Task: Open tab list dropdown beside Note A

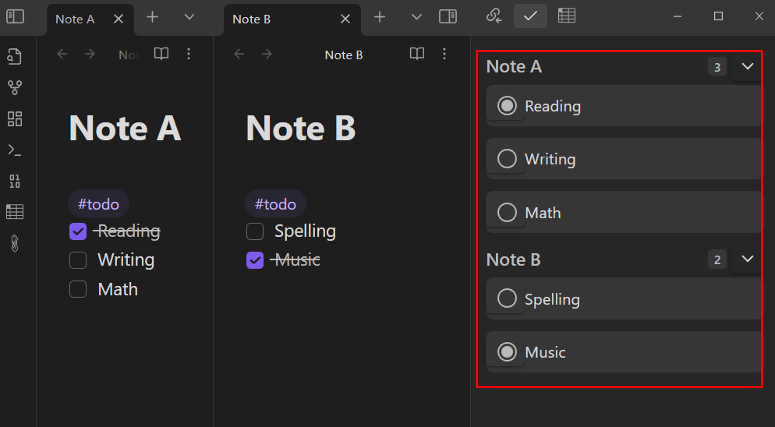Action: click(189, 17)
